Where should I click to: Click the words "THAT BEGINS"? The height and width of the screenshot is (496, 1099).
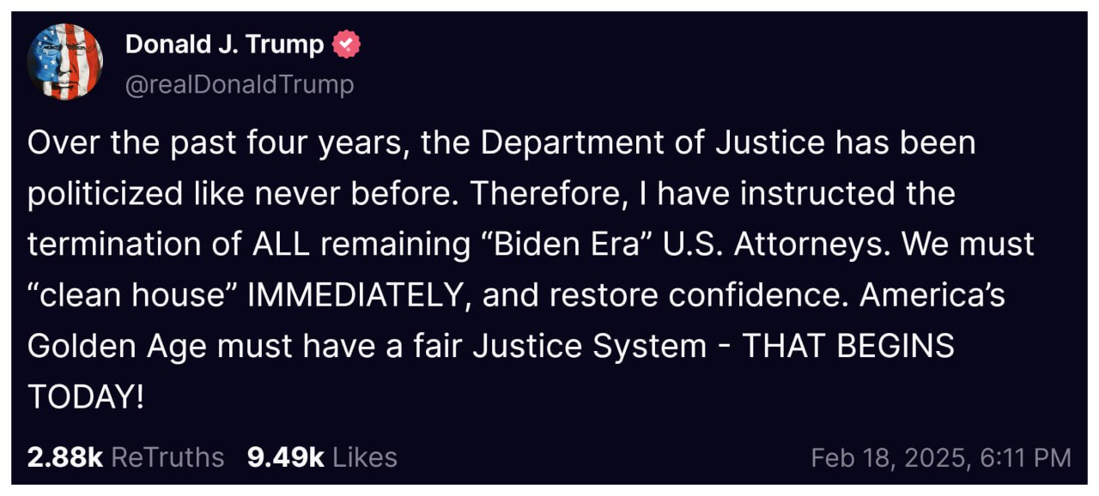click(847, 346)
